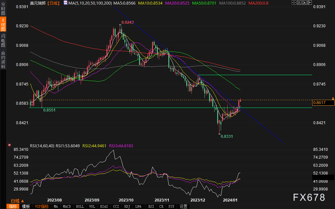Click the 0.8617 current price label
Screen dimensions: 335x209
(x=323, y=103)
